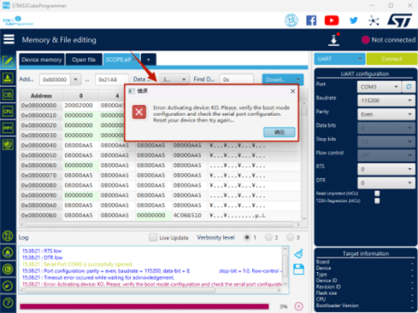
Task: Open the Data width dropdown
Action: [x=174, y=79]
